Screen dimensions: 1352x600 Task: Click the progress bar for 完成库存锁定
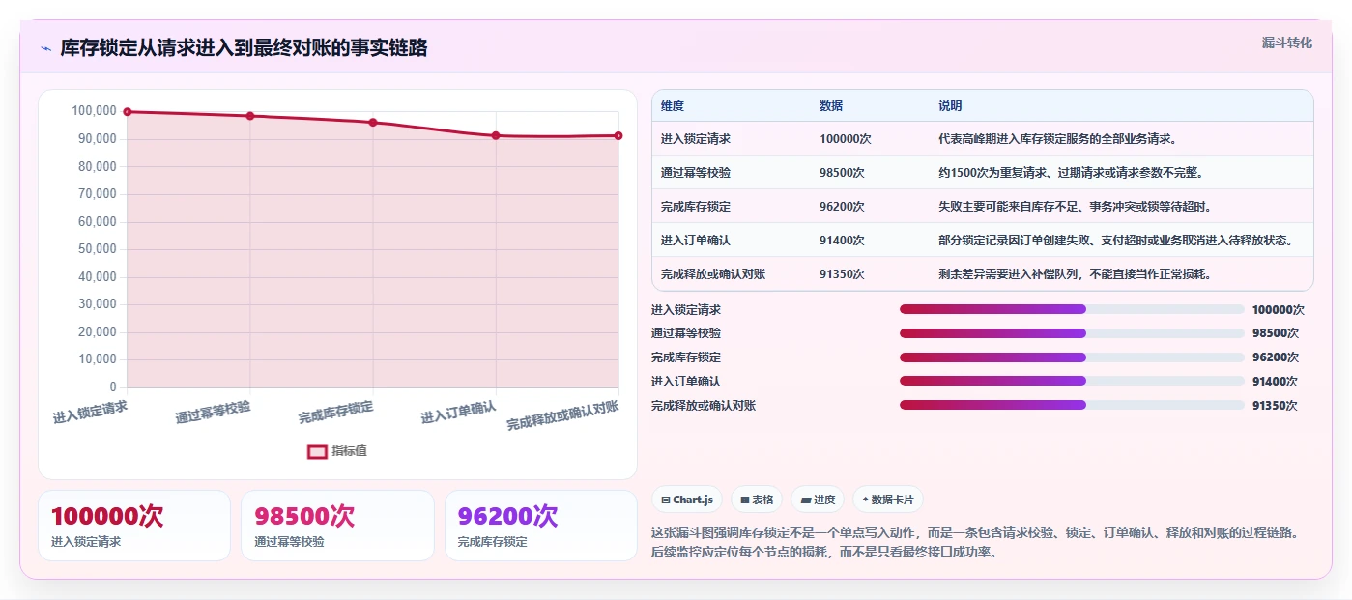pos(1072,357)
